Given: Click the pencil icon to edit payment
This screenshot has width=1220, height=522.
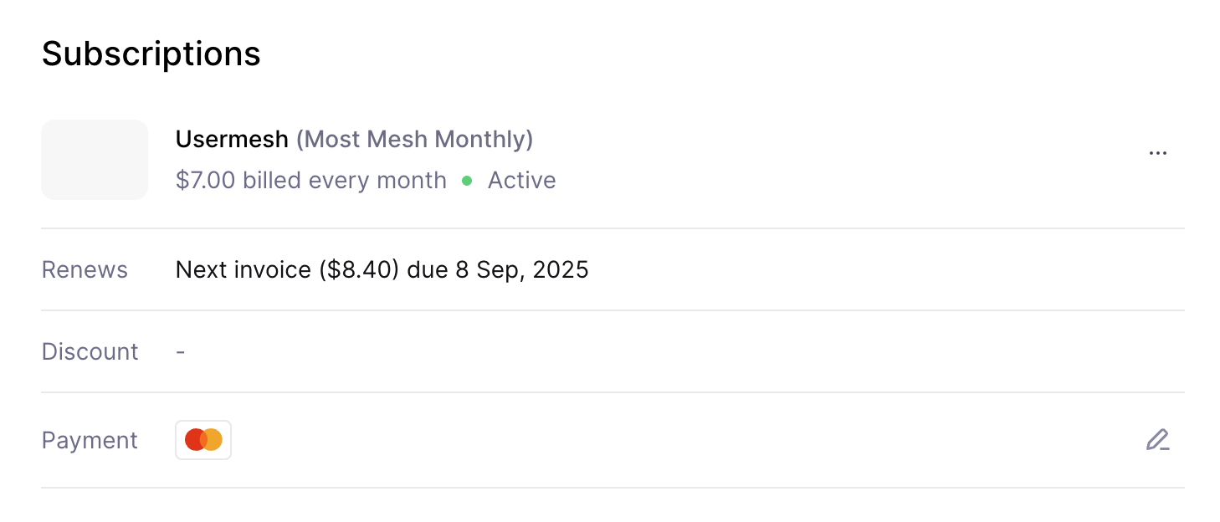Looking at the screenshot, I should tap(1157, 440).
